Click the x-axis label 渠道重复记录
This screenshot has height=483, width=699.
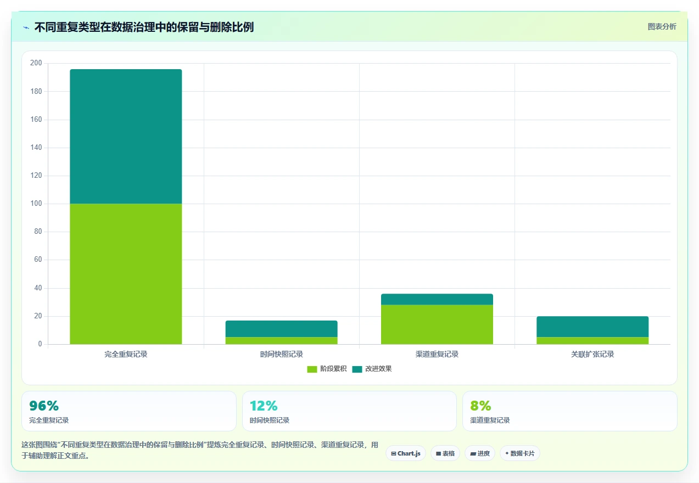pyautogui.click(x=437, y=354)
